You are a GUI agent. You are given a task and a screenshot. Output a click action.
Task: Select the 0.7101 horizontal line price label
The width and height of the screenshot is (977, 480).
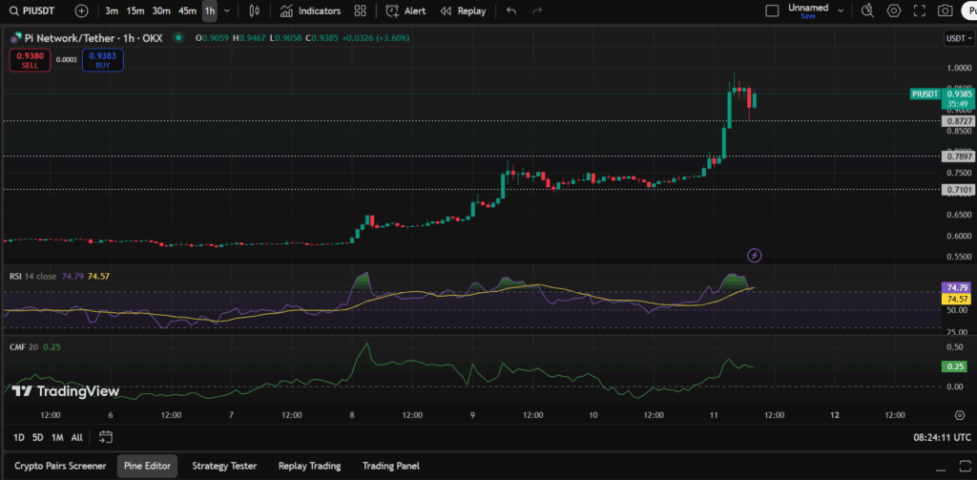958,190
